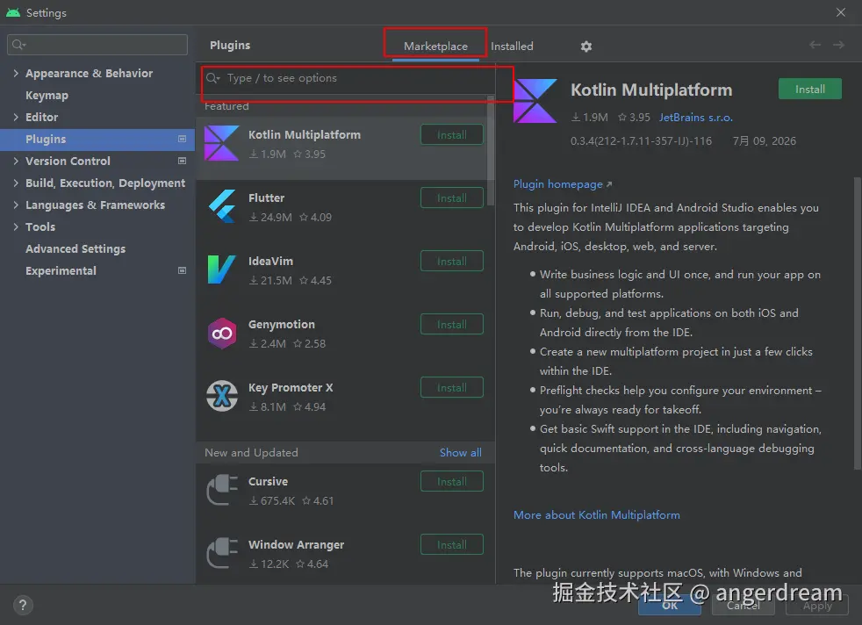Click the IdeaVim plugin icon

point(221,269)
